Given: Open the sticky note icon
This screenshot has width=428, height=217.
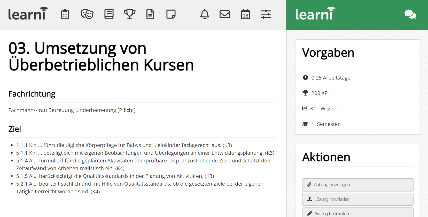Looking at the screenshot, I should [x=171, y=14].
